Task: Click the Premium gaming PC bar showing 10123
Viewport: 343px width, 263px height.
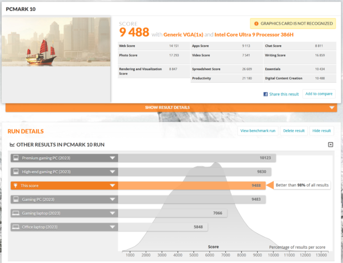Action: click(197, 158)
